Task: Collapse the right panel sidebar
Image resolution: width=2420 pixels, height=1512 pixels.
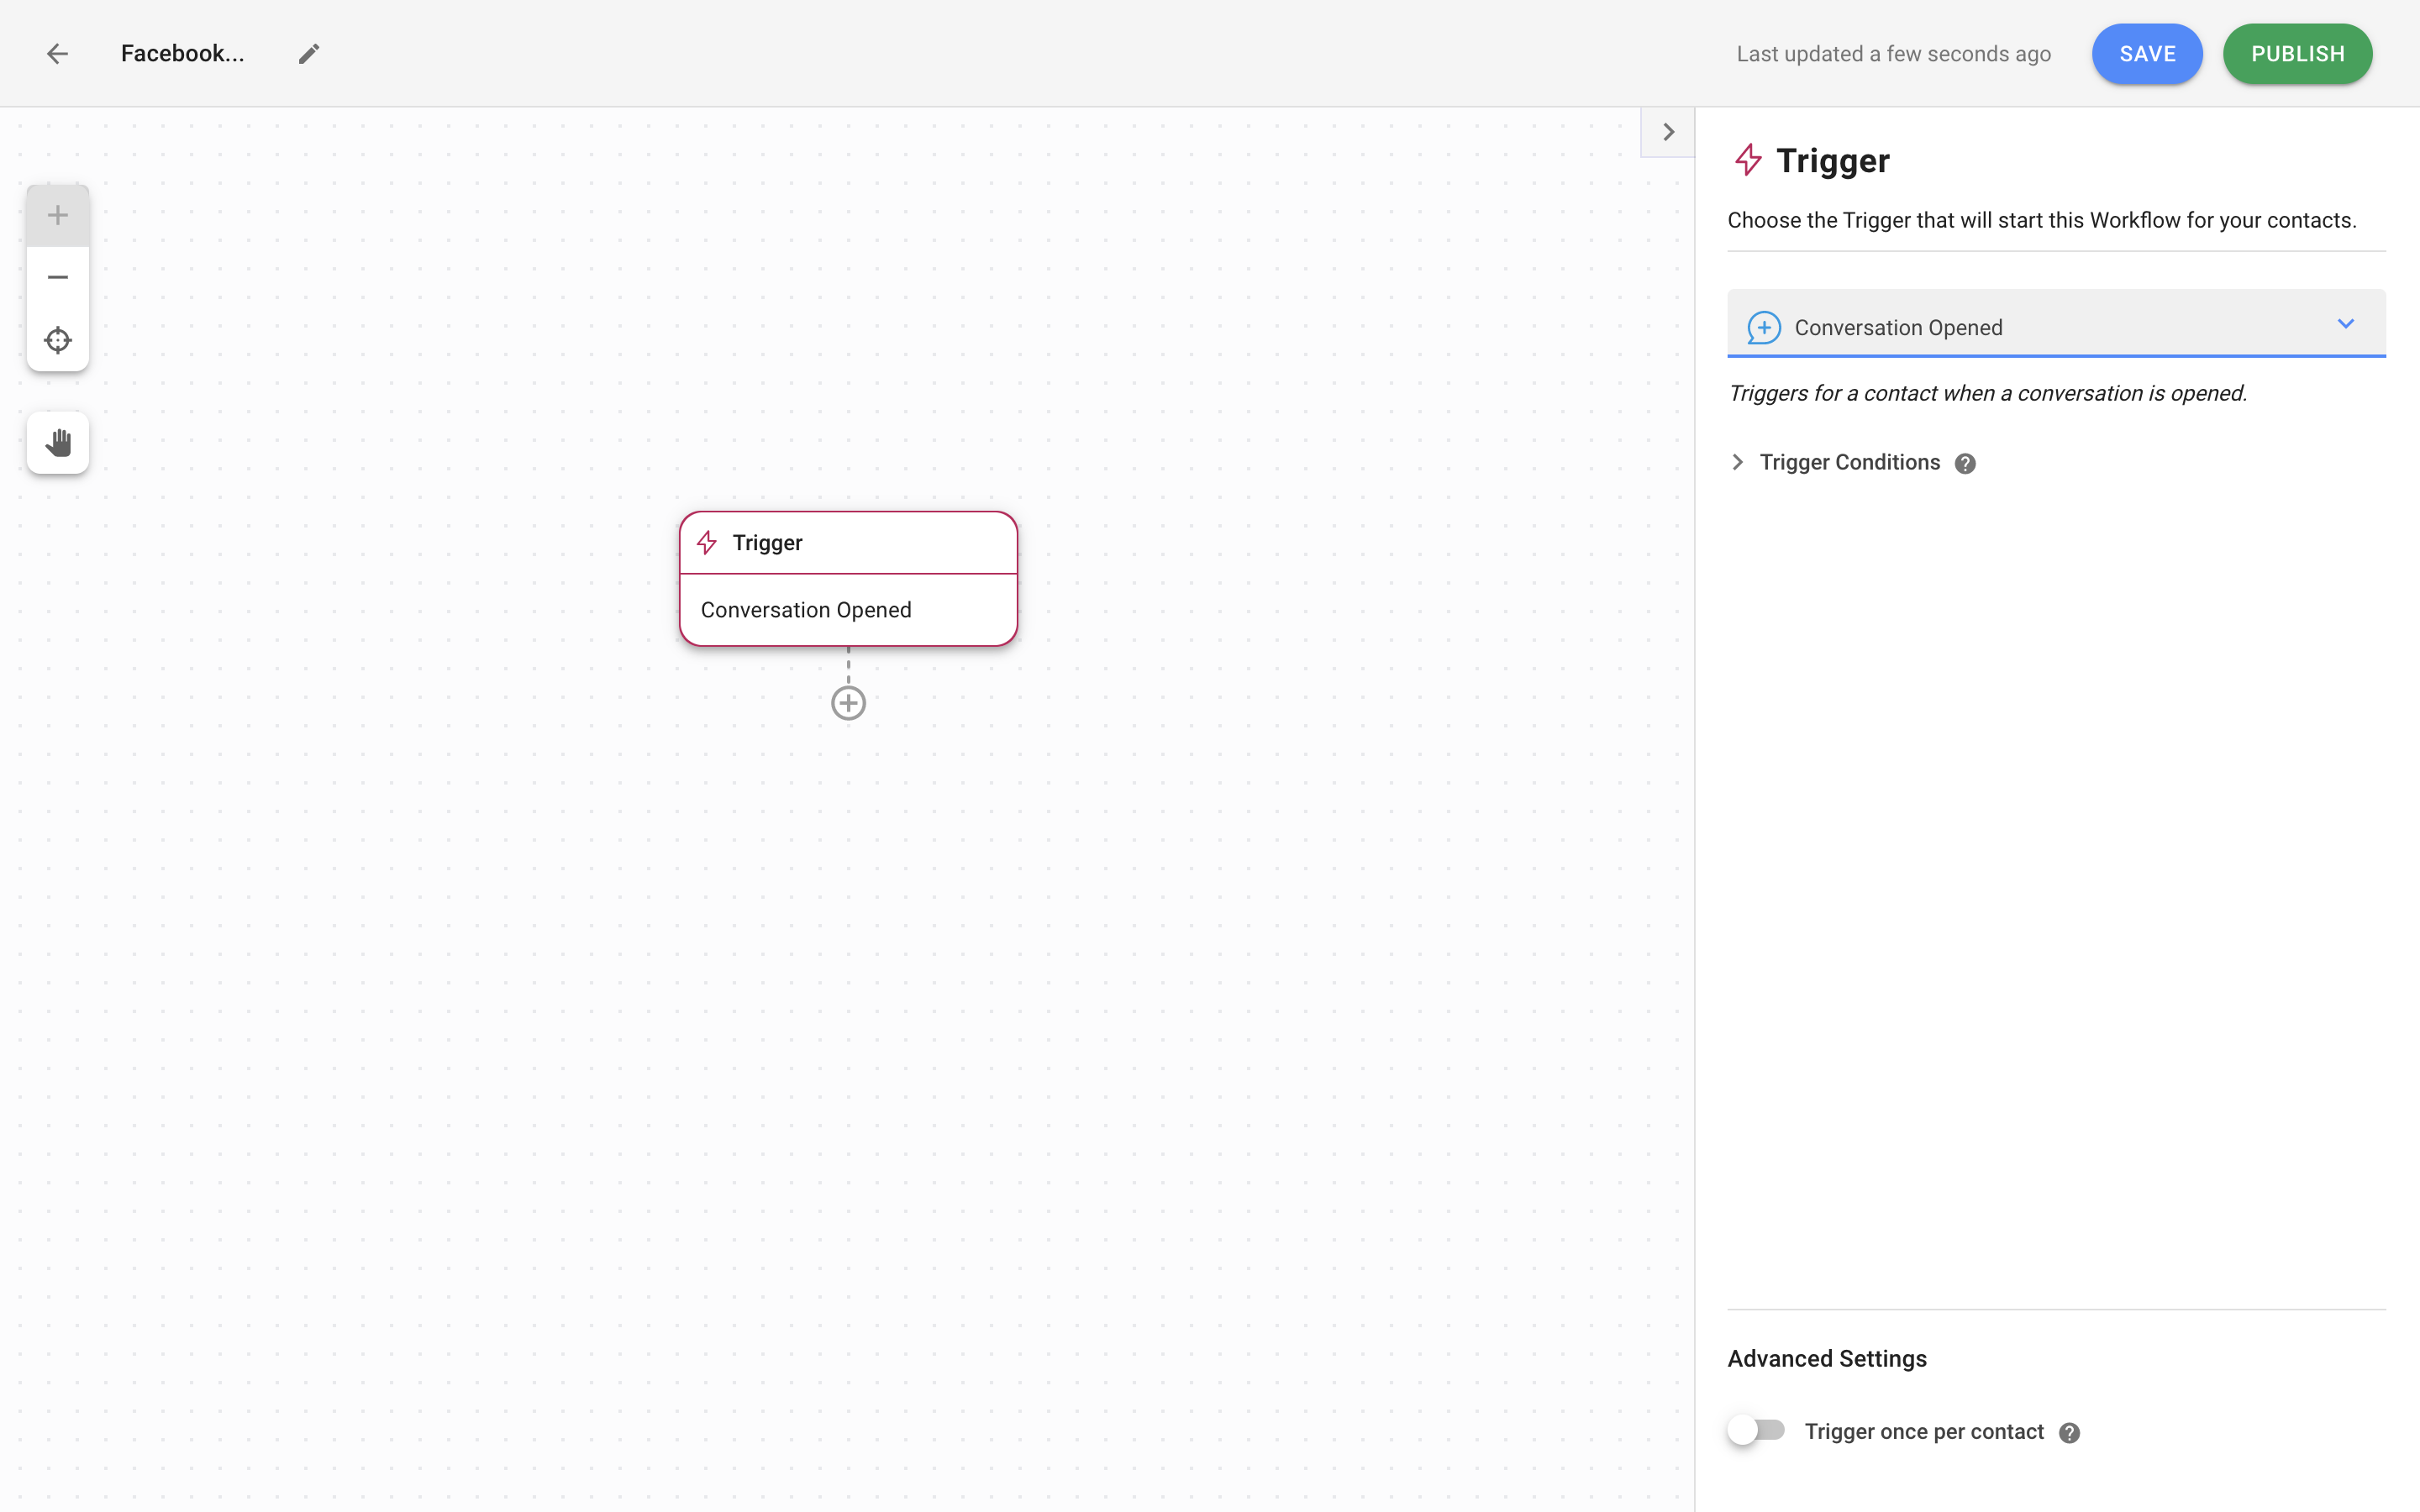Action: coord(1667,131)
